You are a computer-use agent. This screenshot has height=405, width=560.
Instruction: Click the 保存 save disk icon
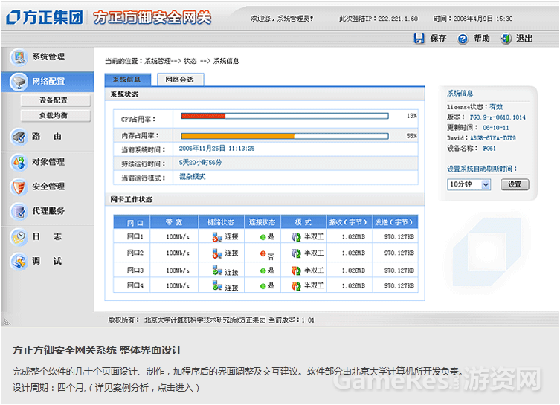click(419, 38)
